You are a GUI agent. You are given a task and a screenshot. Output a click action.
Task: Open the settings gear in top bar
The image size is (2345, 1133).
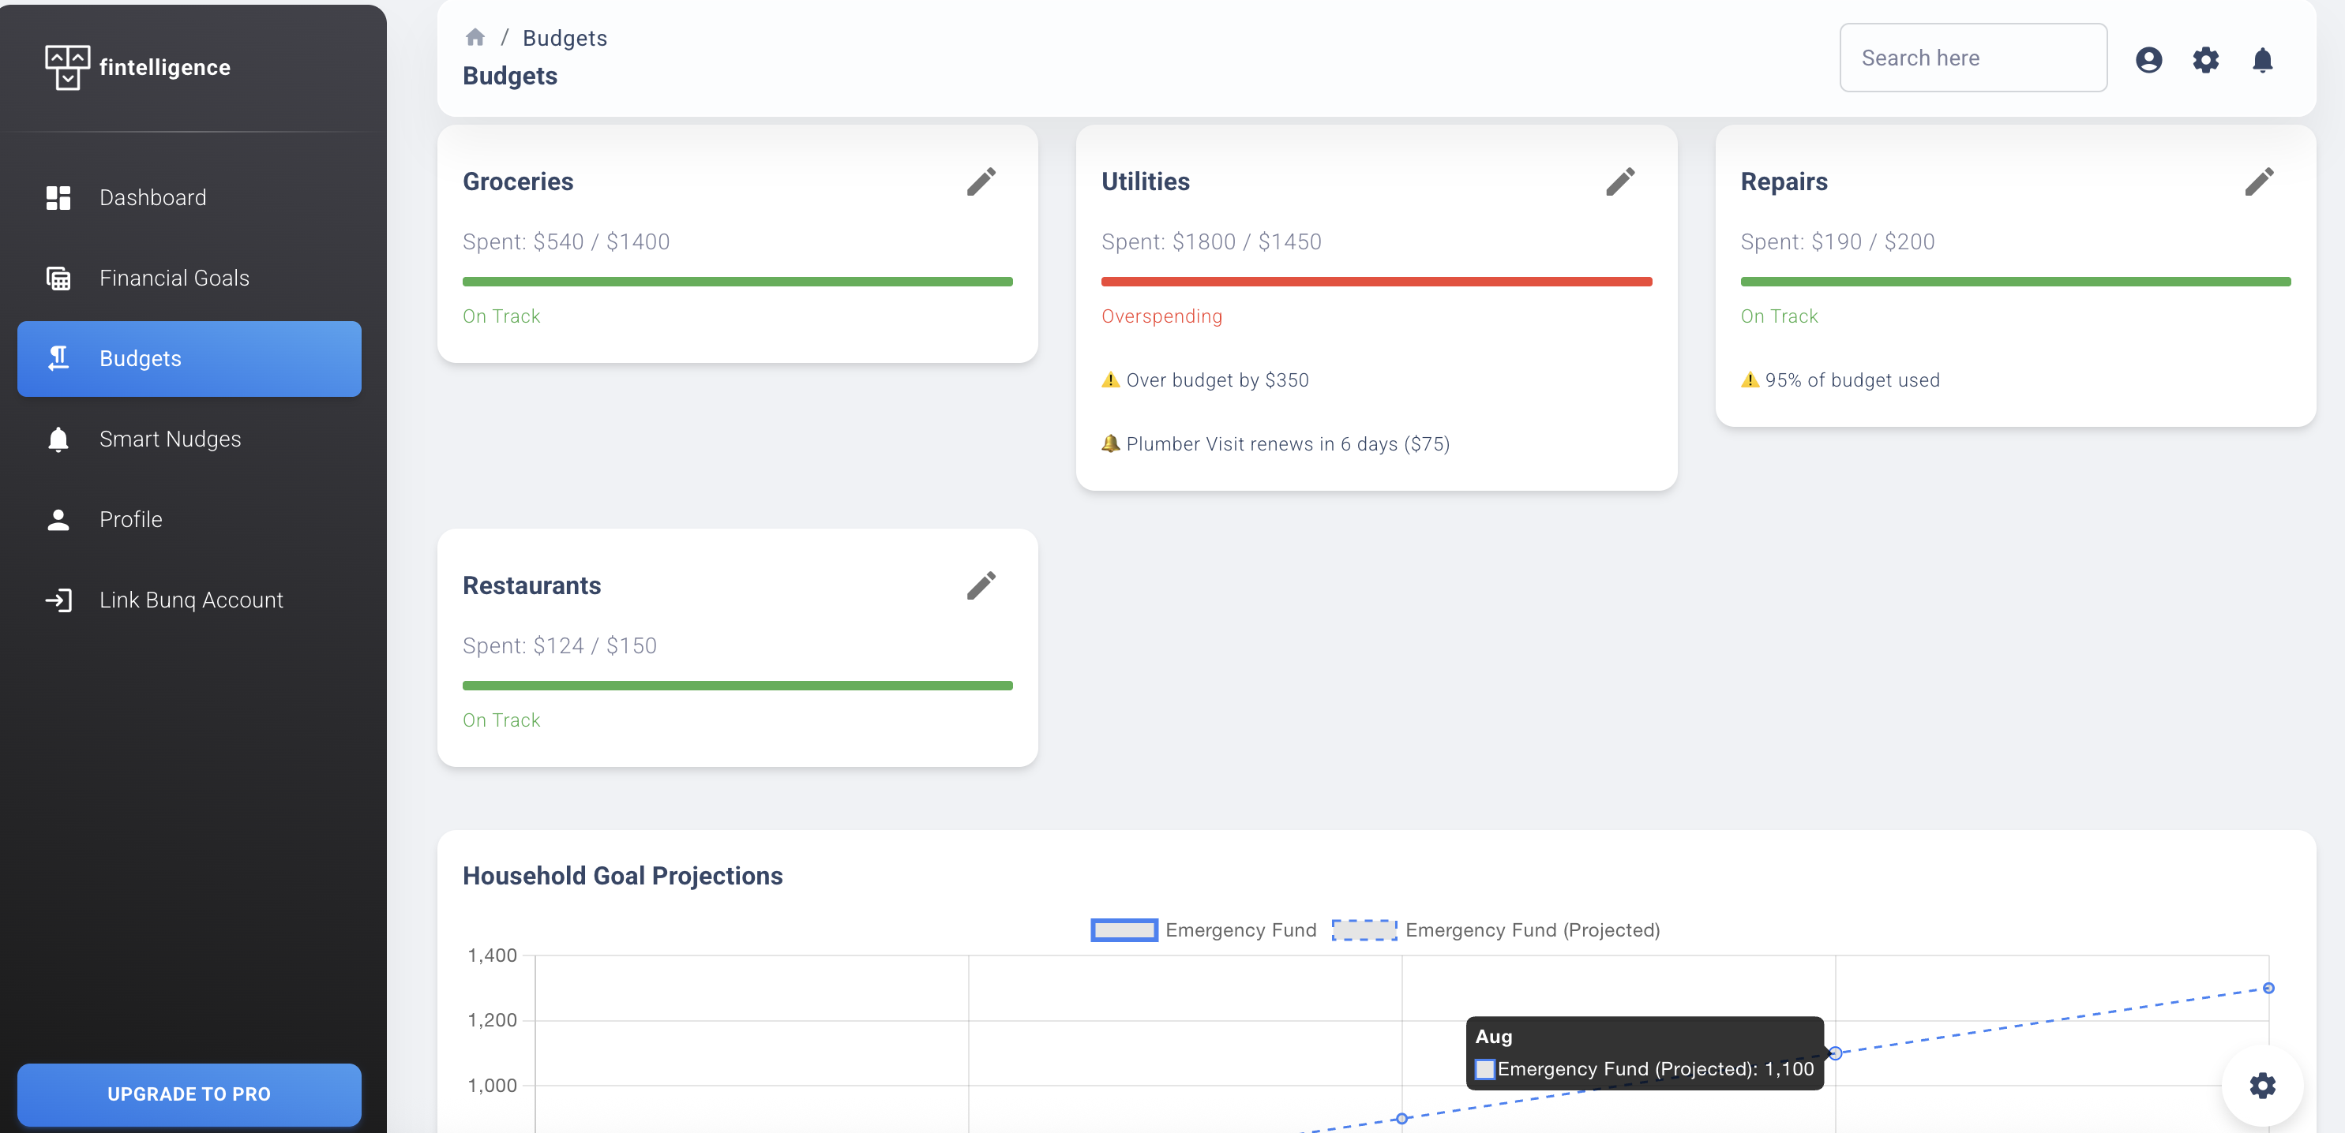pos(2204,60)
